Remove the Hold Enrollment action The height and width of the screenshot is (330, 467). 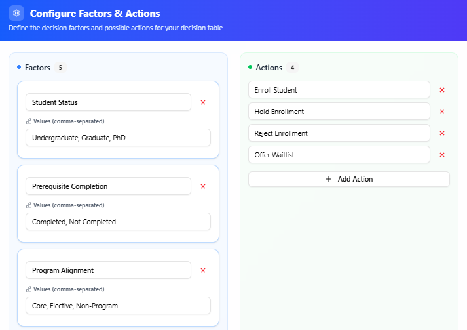point(442,112)
